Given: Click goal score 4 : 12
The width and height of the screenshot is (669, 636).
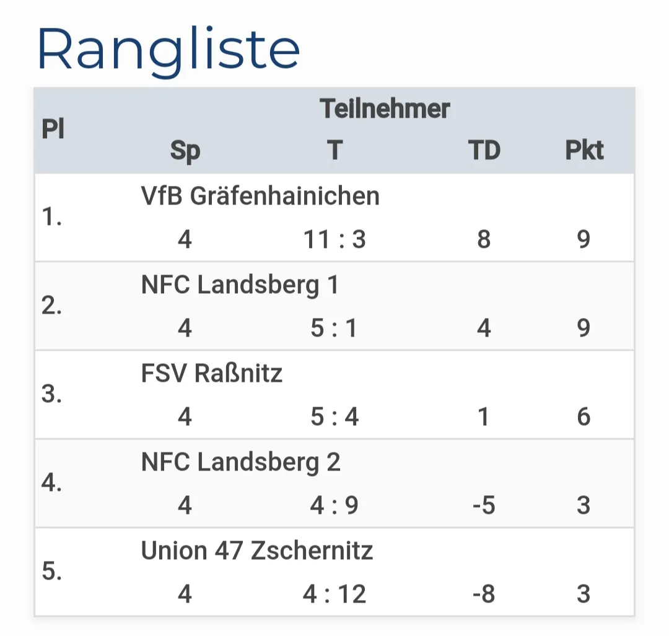Looking at the screenshot, I should (334, 594).
